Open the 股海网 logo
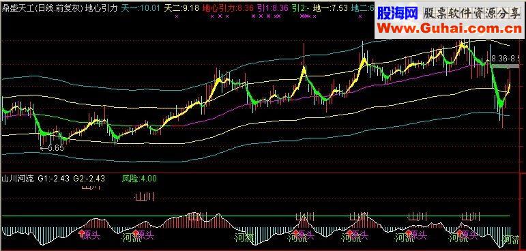This screenshot has width=526, height=251. click(397, 14)
